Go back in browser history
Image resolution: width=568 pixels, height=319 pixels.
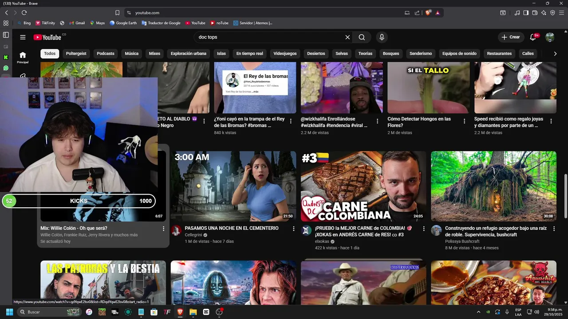pos(7,13)
